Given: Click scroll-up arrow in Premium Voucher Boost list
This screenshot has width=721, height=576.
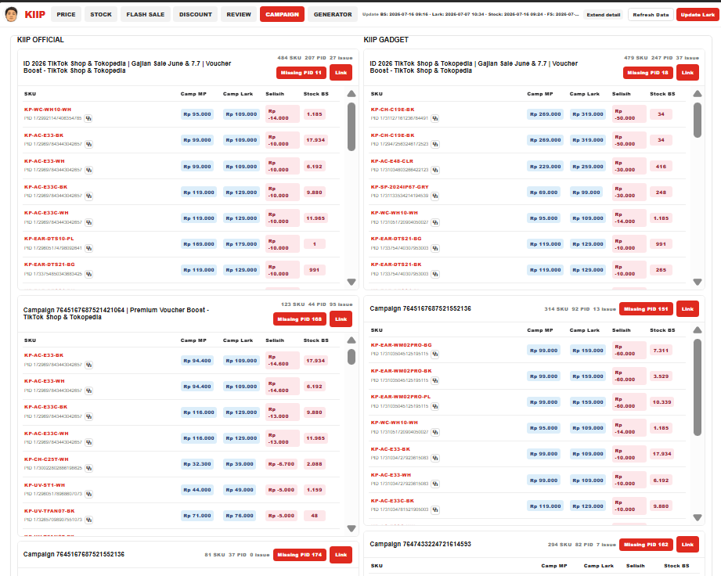Looking at the screenshot, I should [x=351, y=340].
